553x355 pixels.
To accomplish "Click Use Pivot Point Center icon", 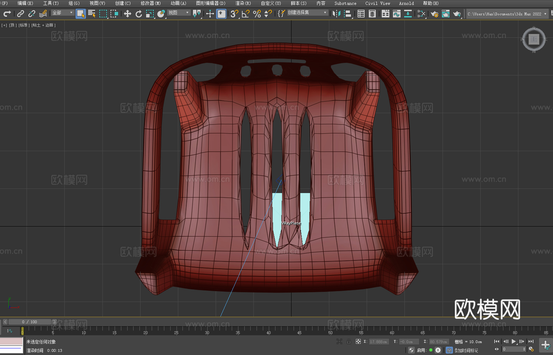I will [x=197, y=14].
